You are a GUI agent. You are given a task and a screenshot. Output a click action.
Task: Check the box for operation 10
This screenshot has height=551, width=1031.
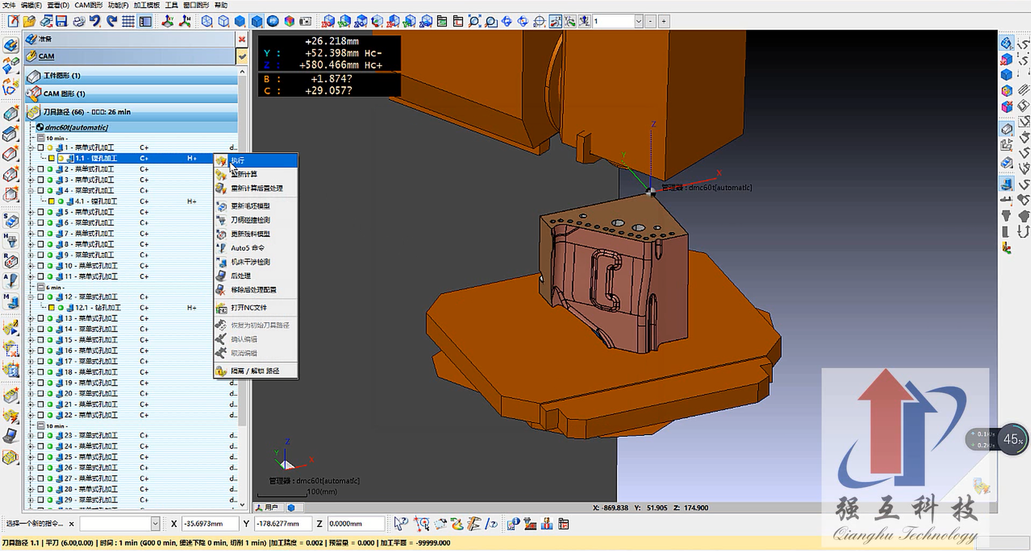(x=40, y=265)
